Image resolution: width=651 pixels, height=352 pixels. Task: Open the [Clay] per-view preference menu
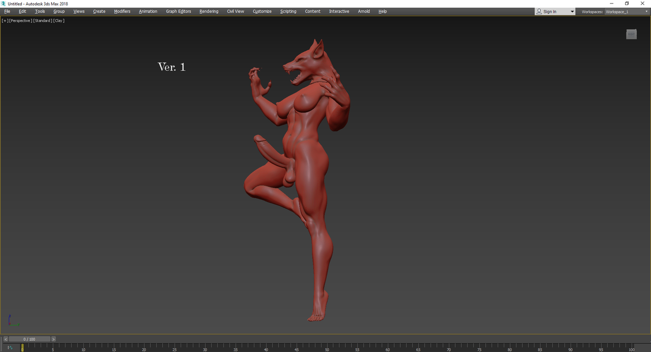[59, 21]
